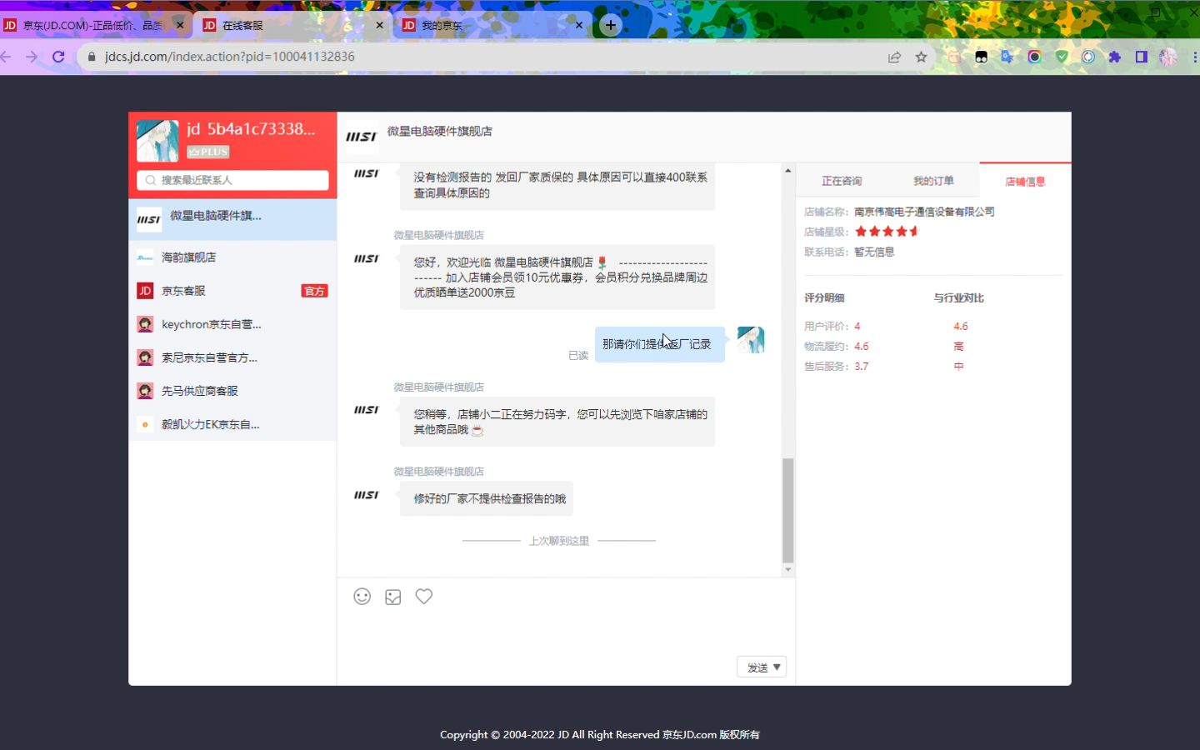Go forward in browser history
Viewport: 1200px width, 750px height.
click(32, 57)
